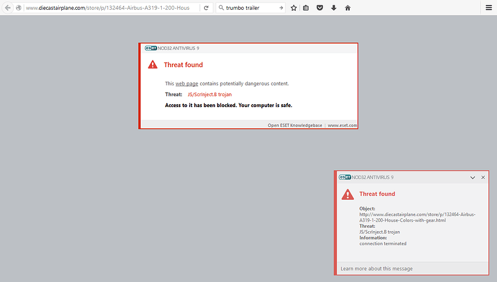The height and width of the screenshot is (282, 497).
Task: Click 'JS/ScrInject.B trojan' text in notification
Action: [379, 232]
